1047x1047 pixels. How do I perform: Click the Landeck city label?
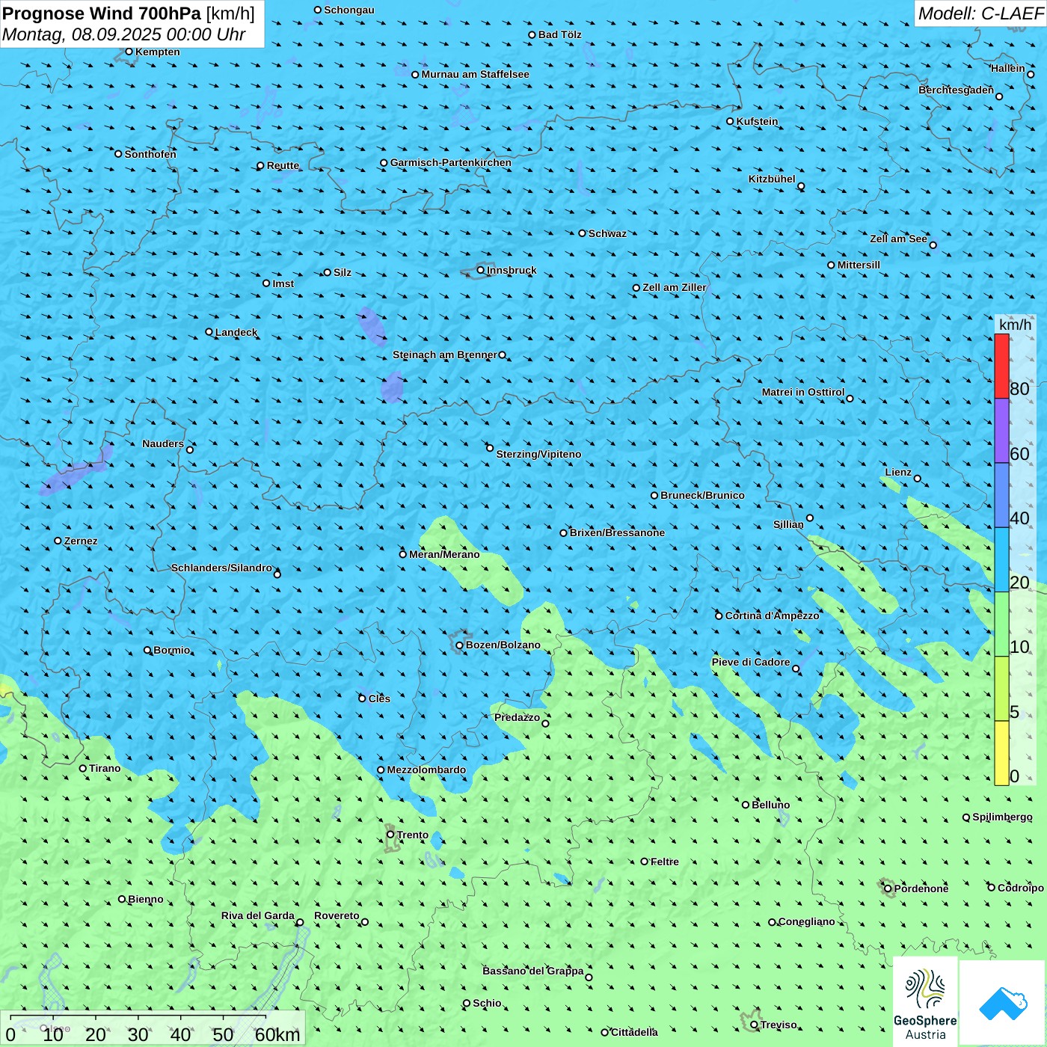(x=236, y=332)
